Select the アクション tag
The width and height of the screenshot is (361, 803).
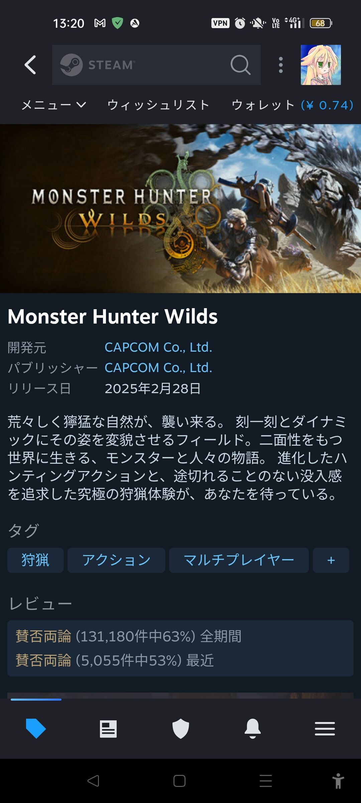(116, 560)
